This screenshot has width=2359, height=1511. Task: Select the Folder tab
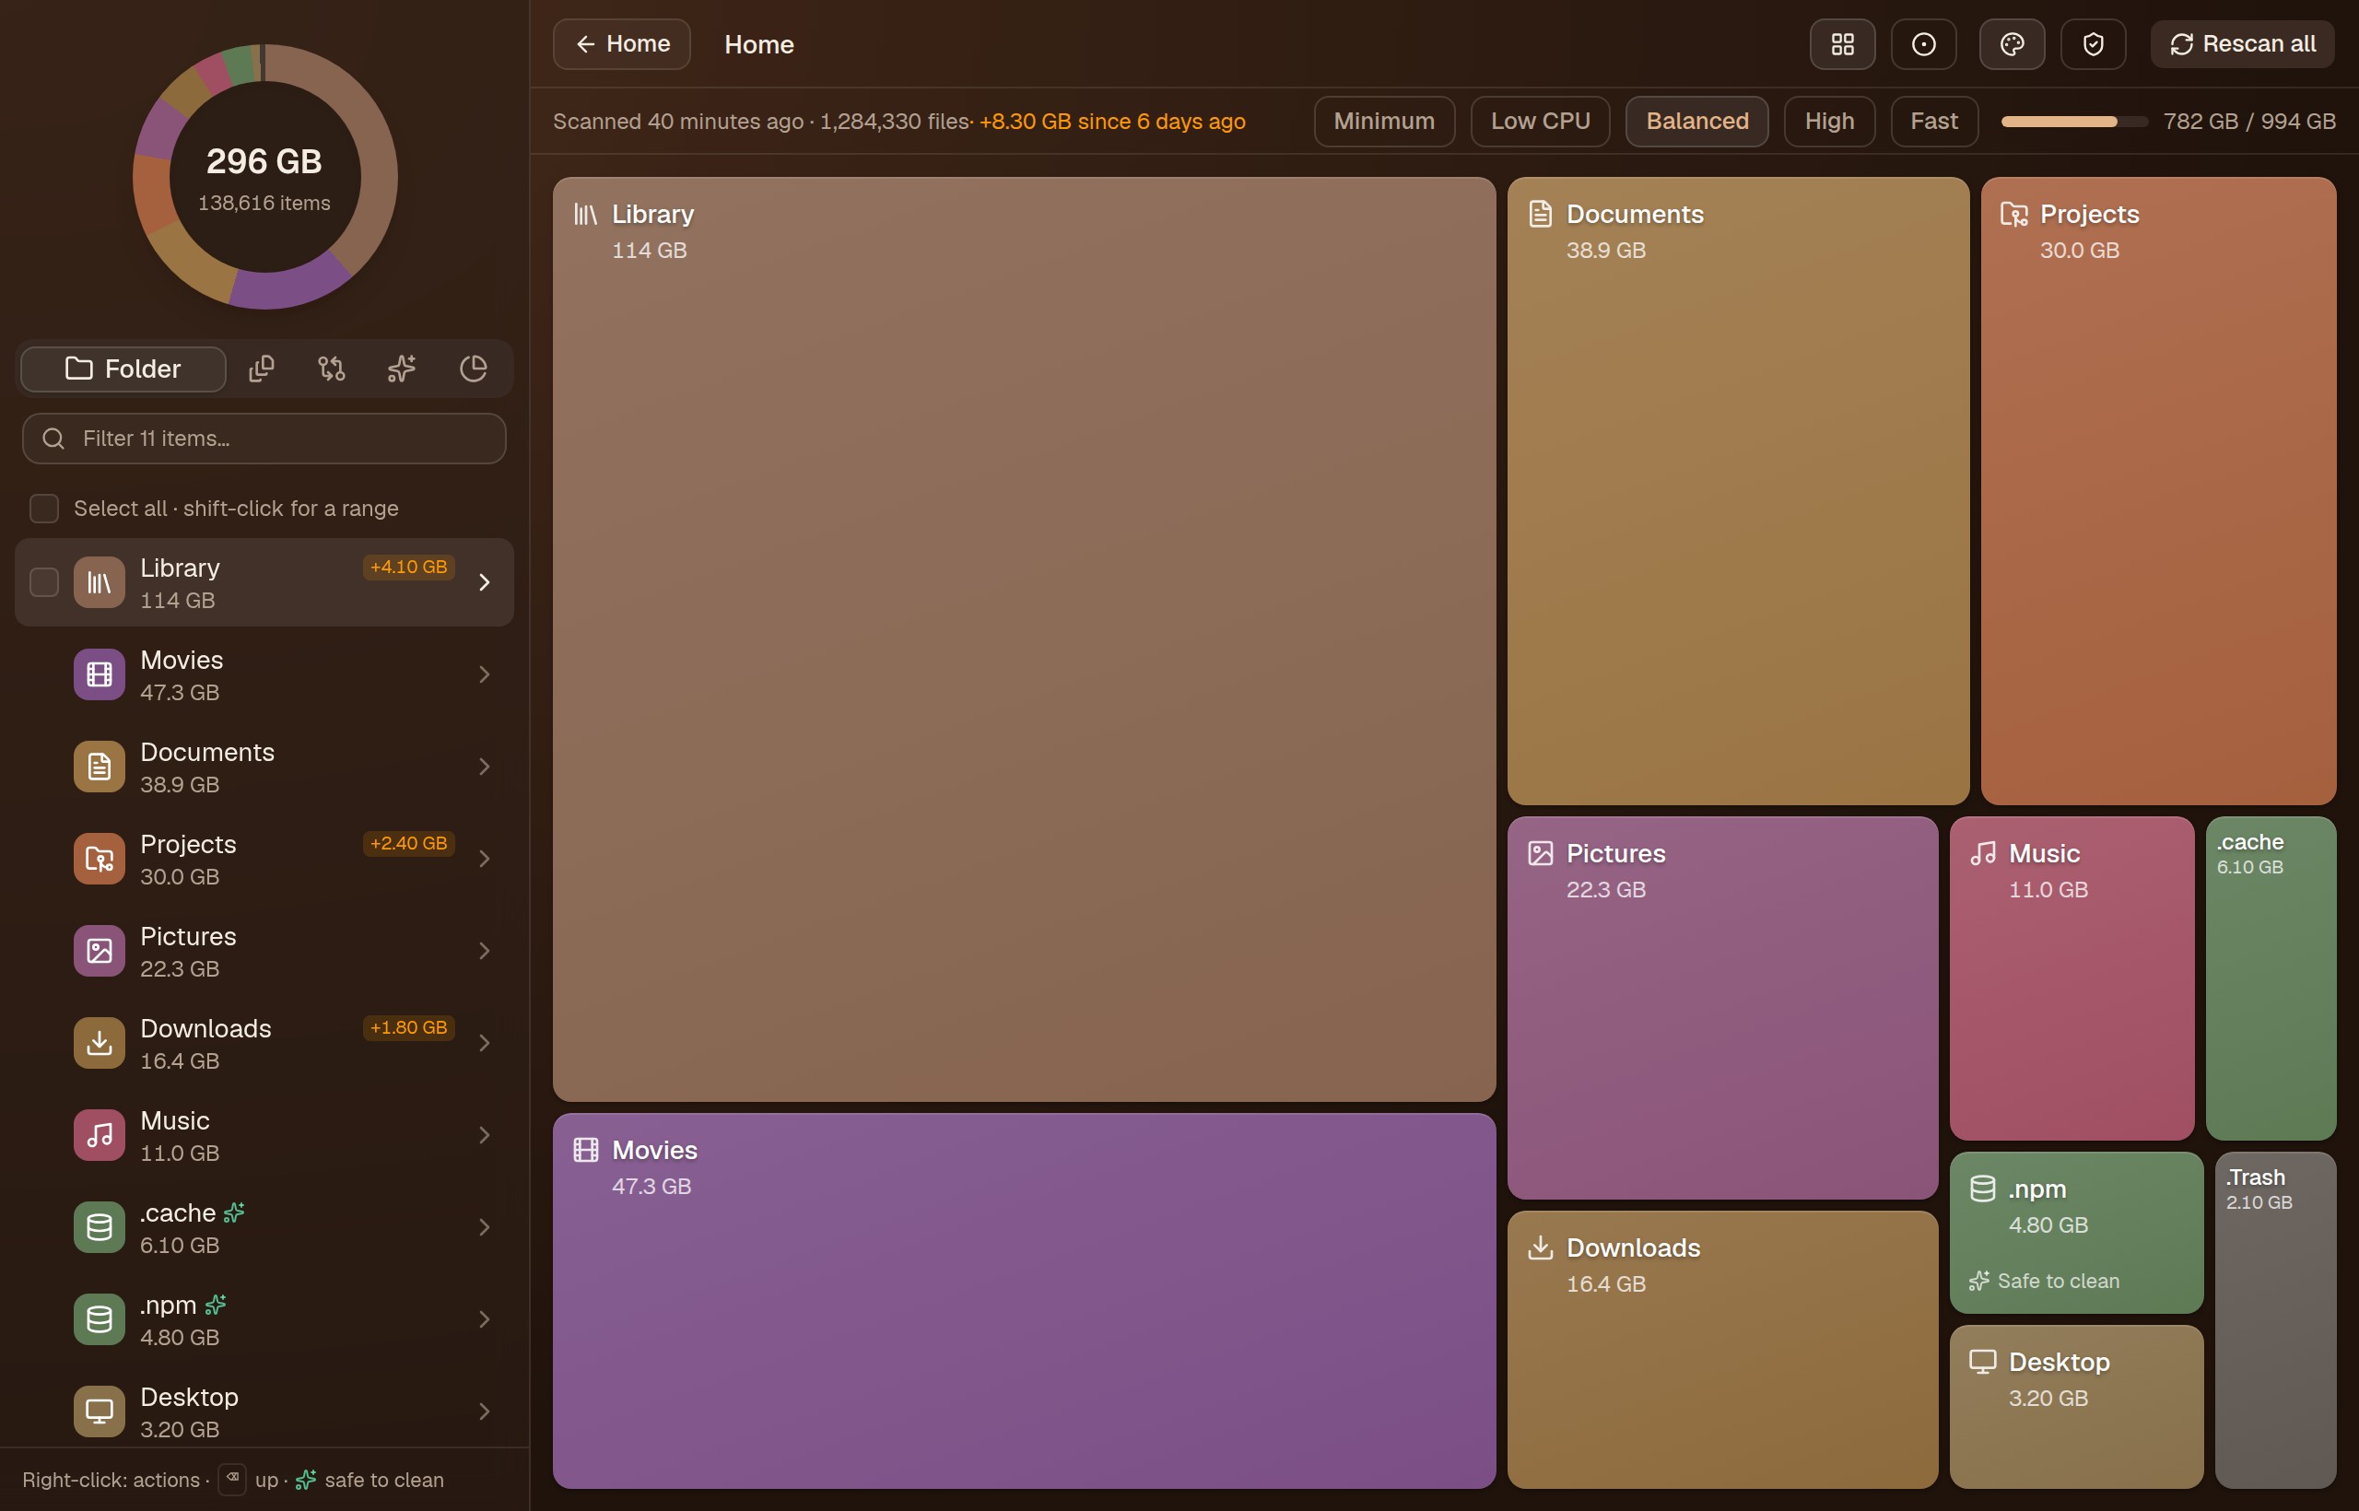pyautogui.click(x=123, y=369)
